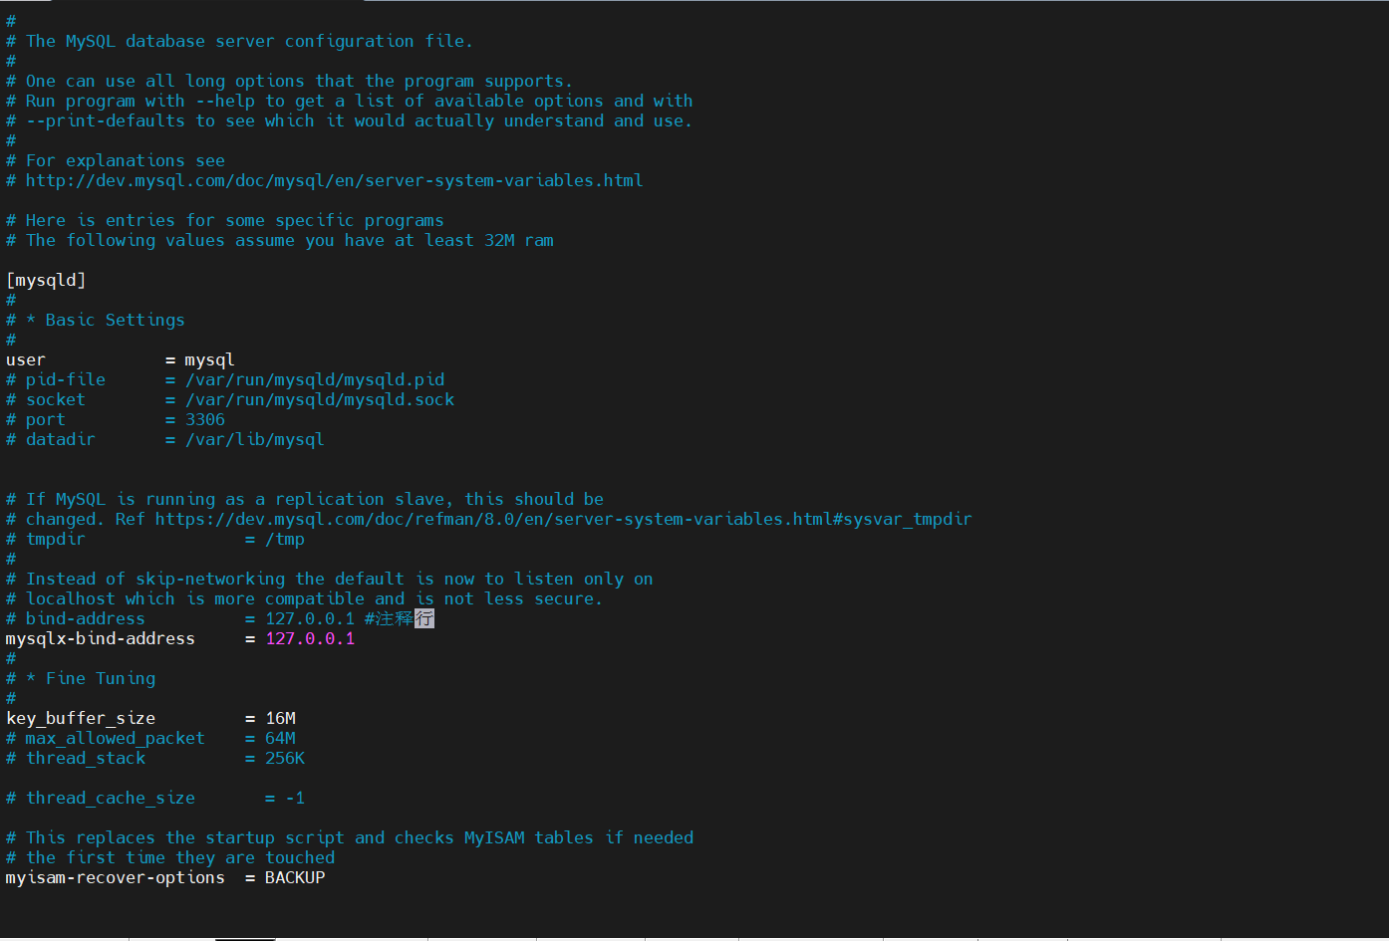Viewport: 1389px width, 941px height.
Task: Click the https refman/8.0 sysvar_tmpdir URL
Action: click(564, 519)
